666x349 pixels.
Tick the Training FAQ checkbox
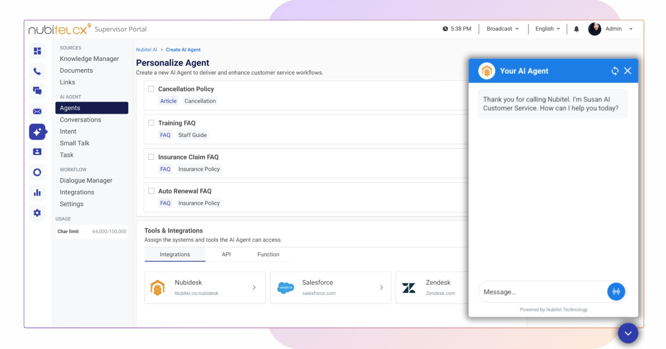click(151, 123)
